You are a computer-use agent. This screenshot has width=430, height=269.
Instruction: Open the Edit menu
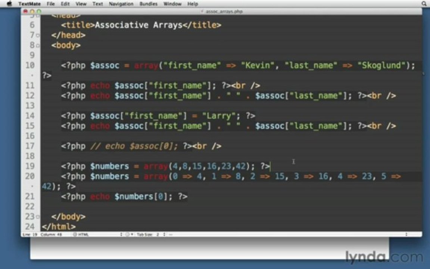(65, 4)
